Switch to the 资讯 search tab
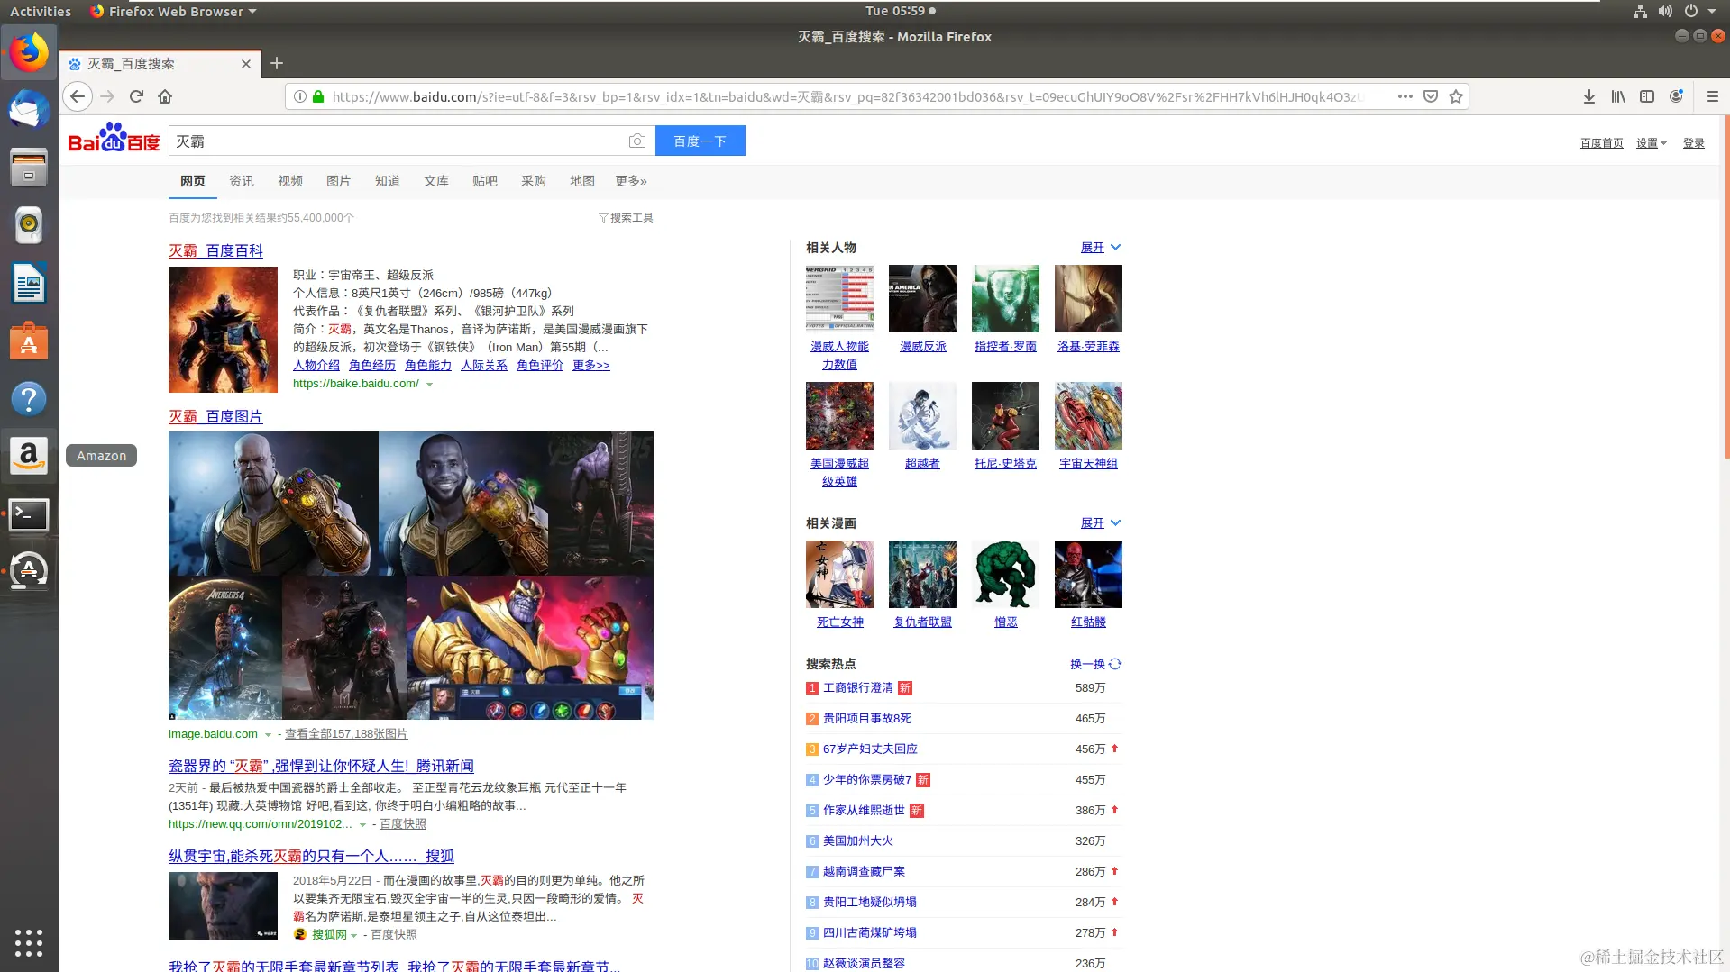 pyautogui.click(x=242, y=181)
